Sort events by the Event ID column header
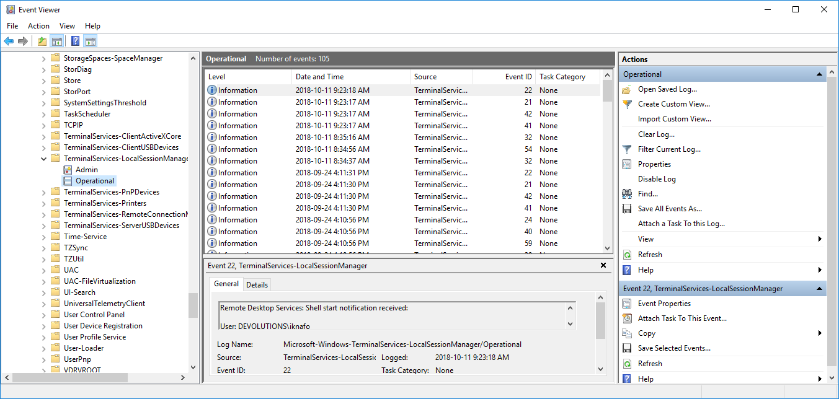This screenshot has height=399, width=839. 504,77
